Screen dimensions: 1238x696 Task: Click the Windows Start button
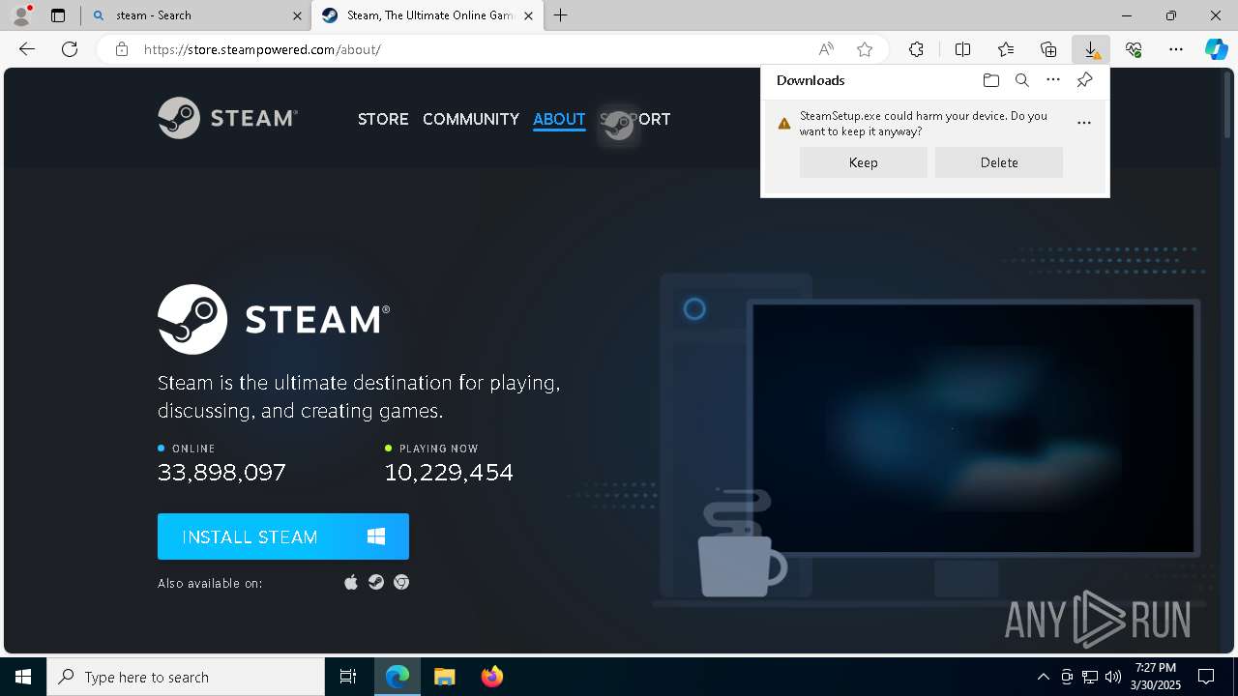[x=23, y=677]
